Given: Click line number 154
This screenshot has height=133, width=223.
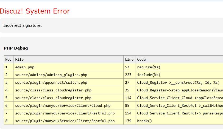Looking at the screenshot, I should [x=130, y=113].
